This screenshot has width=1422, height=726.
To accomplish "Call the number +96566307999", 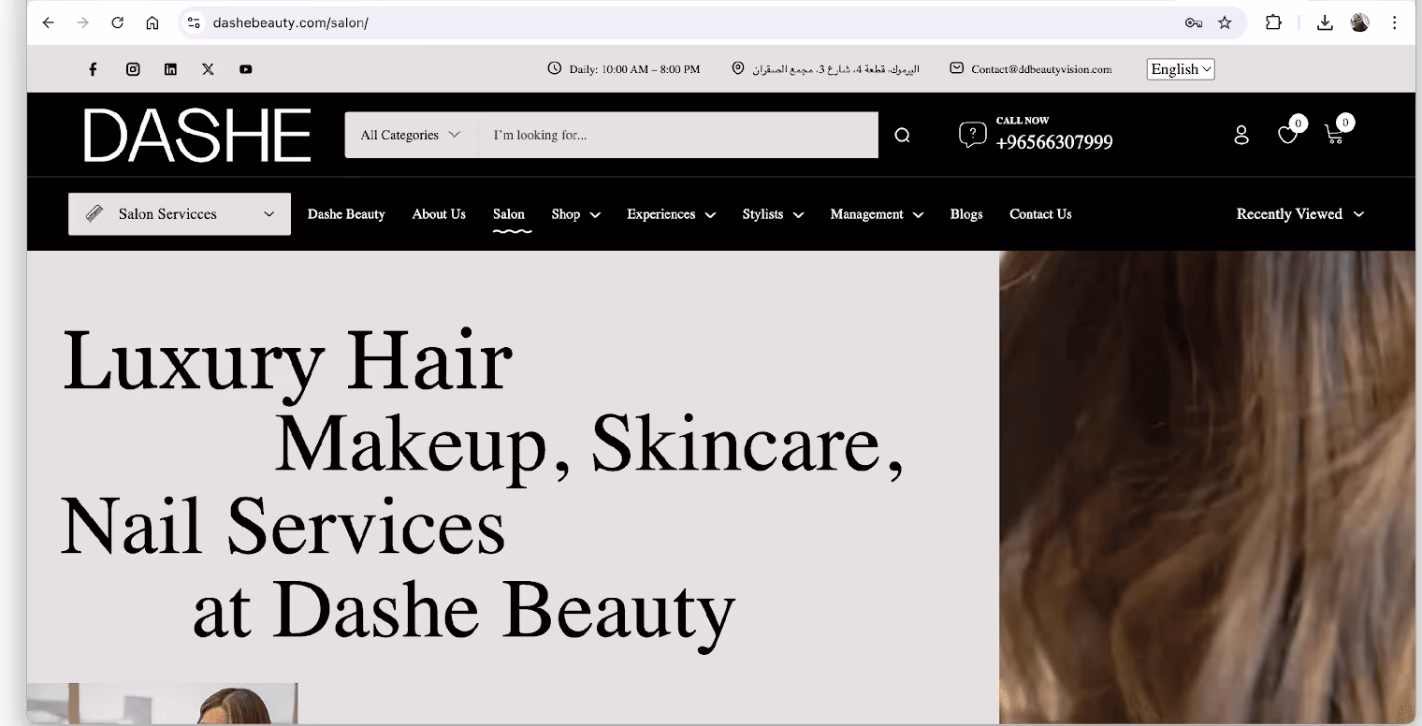I will pos(1054,142).
